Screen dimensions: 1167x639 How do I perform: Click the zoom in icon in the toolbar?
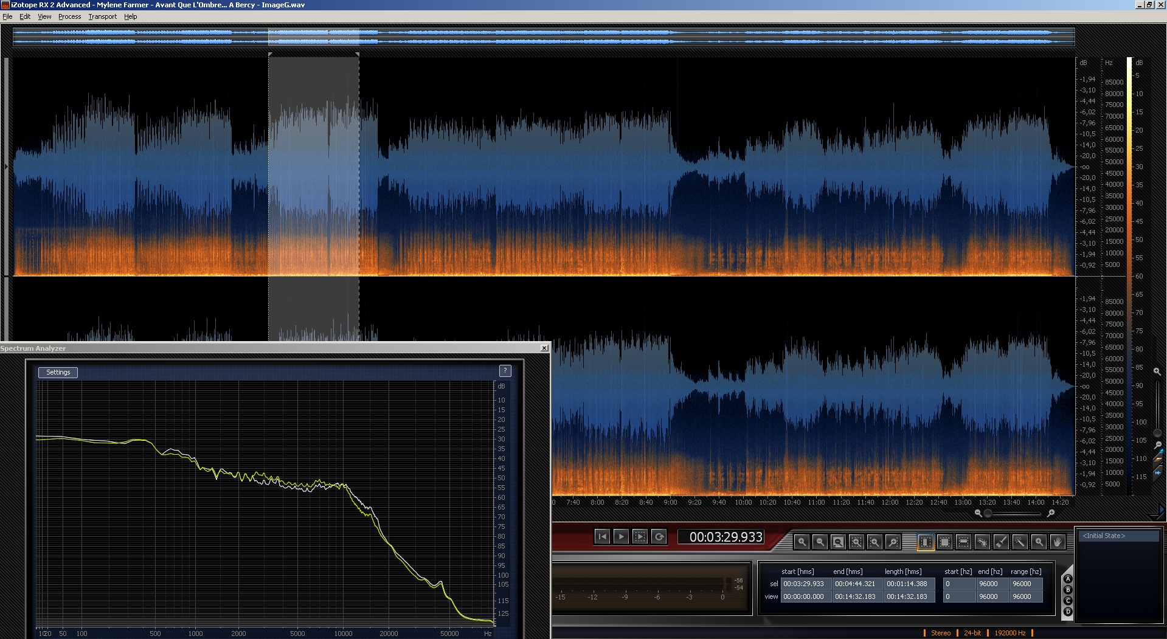tap(802, 541)
